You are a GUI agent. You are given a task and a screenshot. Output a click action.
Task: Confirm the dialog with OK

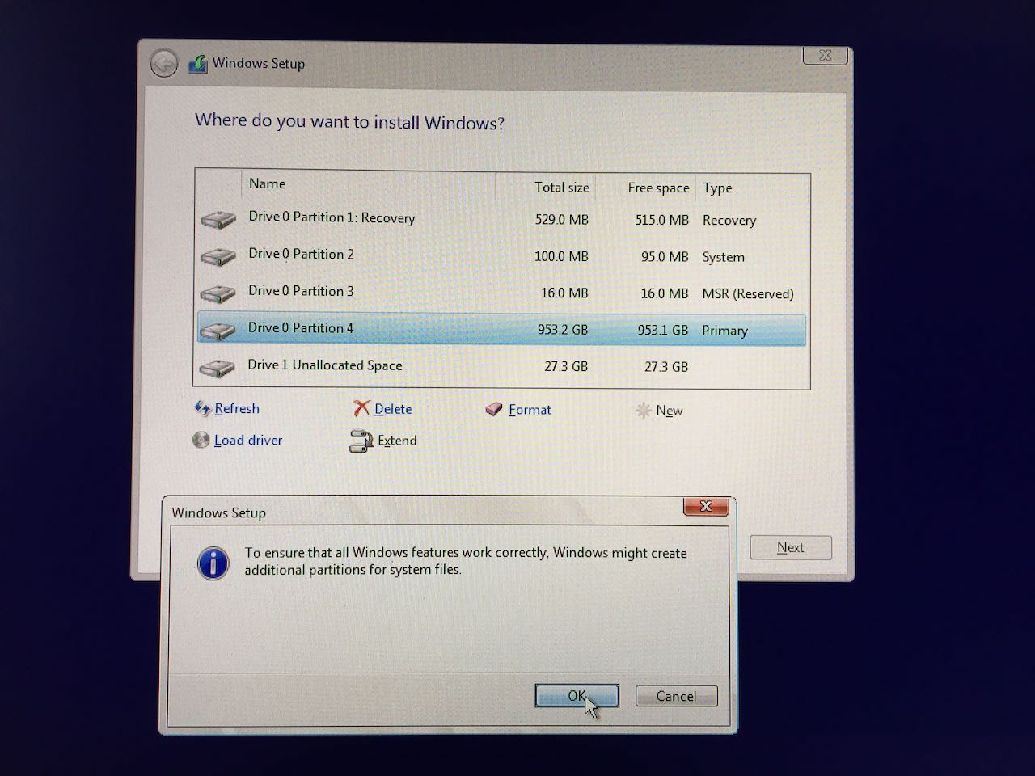click(577, 696)
